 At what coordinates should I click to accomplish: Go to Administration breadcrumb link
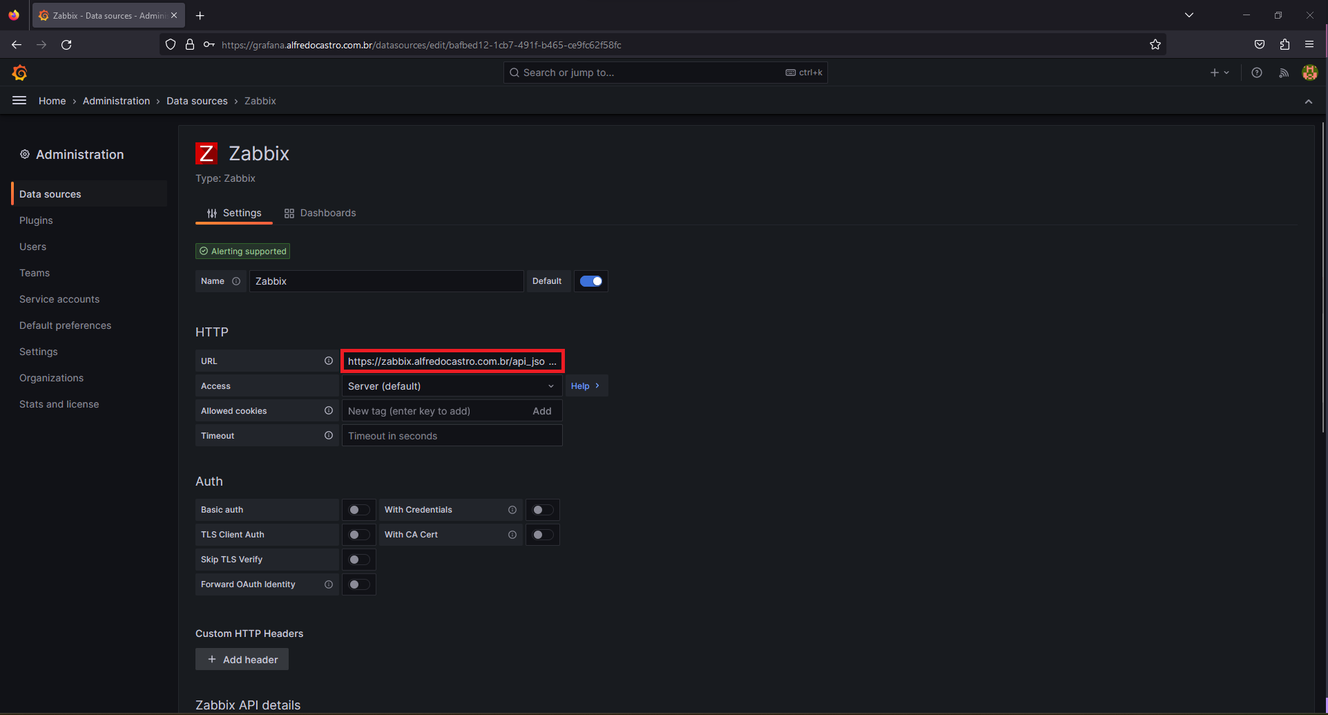[116, 101]
